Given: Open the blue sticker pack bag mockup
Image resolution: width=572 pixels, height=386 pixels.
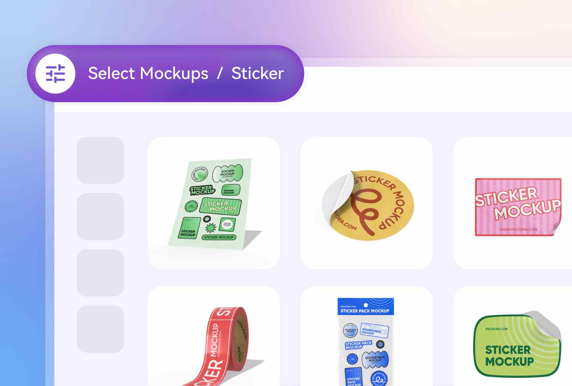Looking at the screenshot, I should pyautogui.click(x=366, y=336).
